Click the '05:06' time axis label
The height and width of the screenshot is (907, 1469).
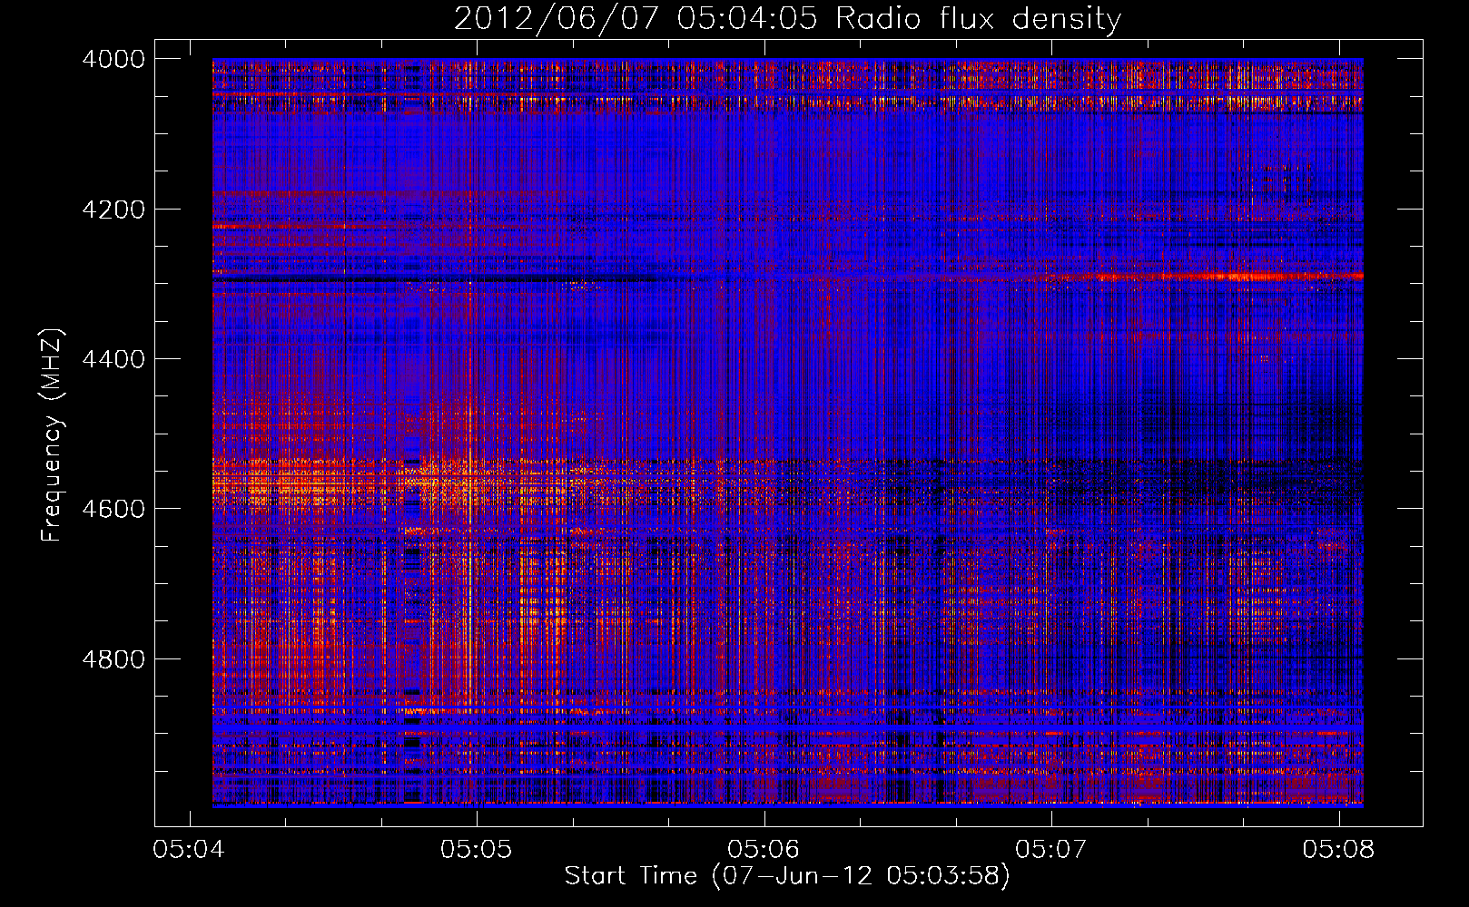click(x=764, y=849)
